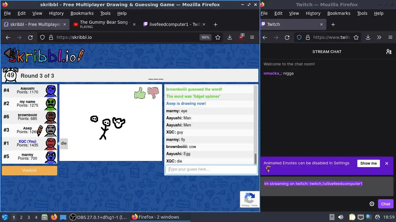Image resolution: width=396 pixels, height=222 pixels.
Task: Open a new tab in the skribbl Firefox window
Action: [x=216, y=24]
